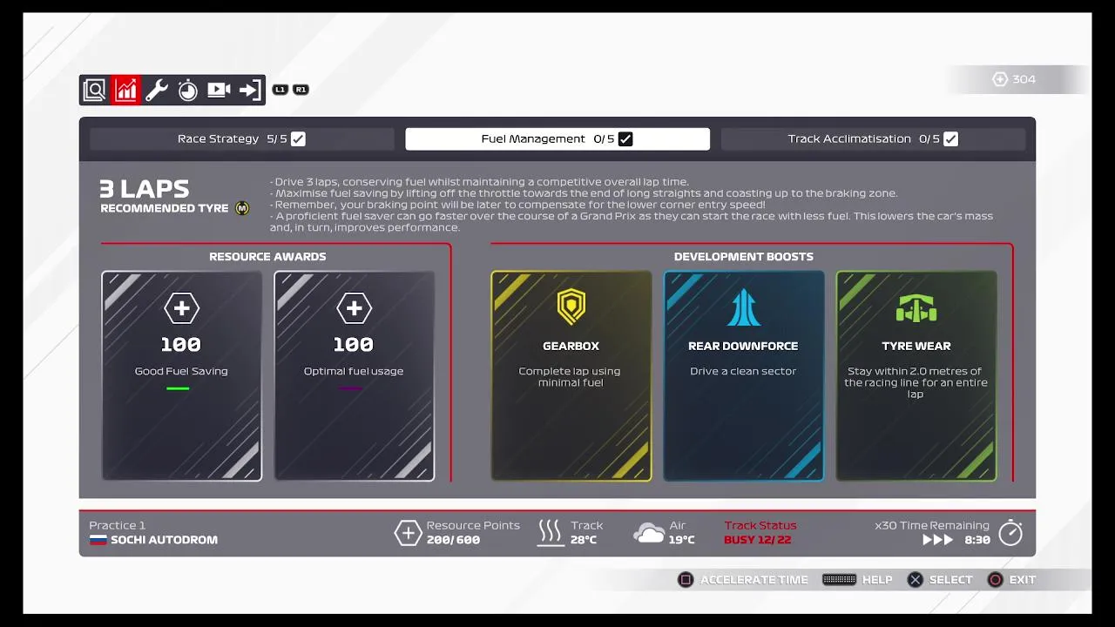Click the 'BUSY 12/22' track status
Image resolution: width=1115 pixels, height=627 pixels.
pyautogui.click(x=758, y=540)
